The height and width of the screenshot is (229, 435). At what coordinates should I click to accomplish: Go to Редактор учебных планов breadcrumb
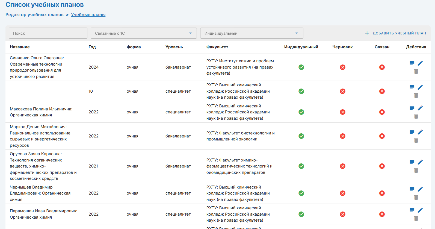[34, 15]
